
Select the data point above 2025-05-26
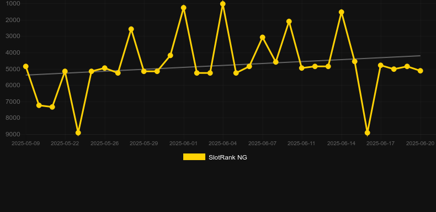click(104, 68)
